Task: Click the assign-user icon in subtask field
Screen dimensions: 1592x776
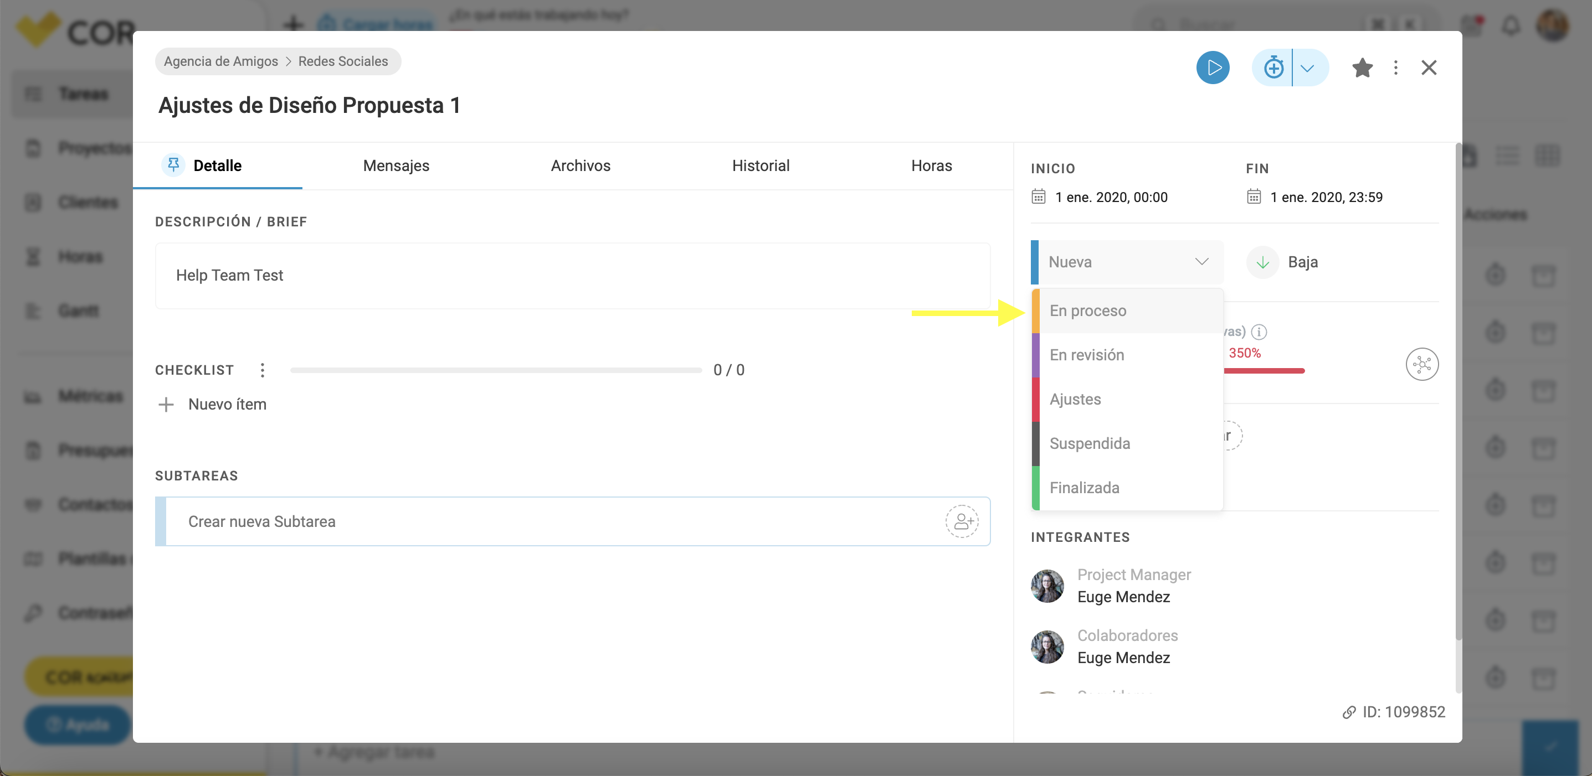Action: pyautogui.click(x=962, y=521)
